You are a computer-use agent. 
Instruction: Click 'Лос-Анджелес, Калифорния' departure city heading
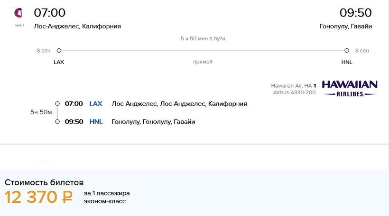tap(77, 26)
